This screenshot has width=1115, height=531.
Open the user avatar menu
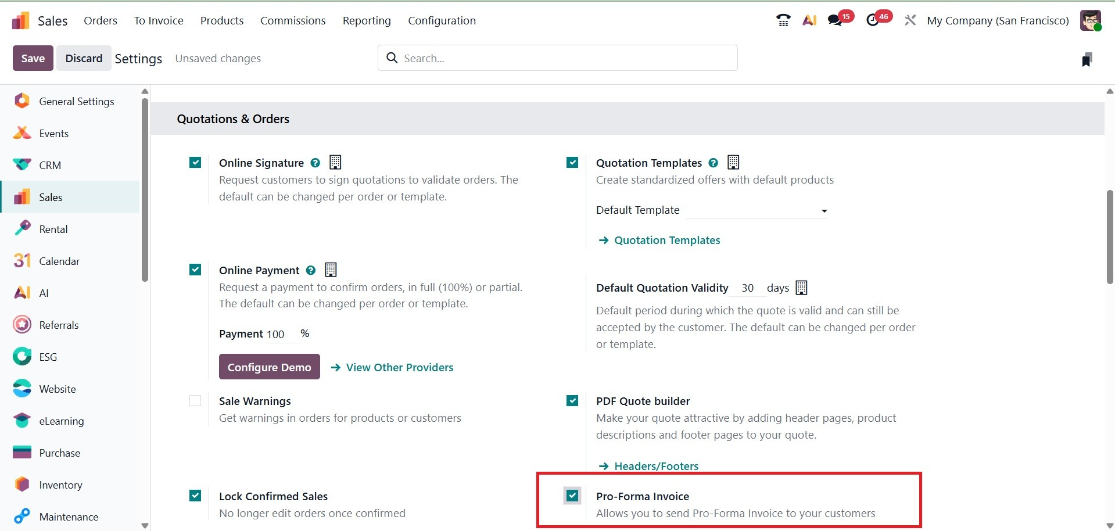1091,20
